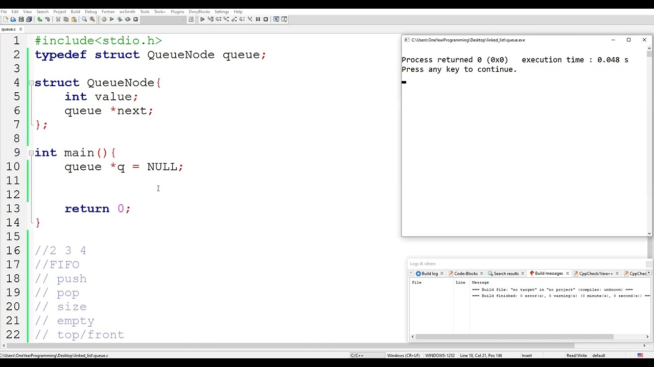
Task: Click the console window vertical scrollbar
Action: point(649,53)
